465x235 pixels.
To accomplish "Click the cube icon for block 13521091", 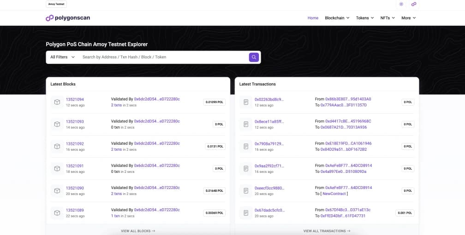I will click(x=57, y=168).
